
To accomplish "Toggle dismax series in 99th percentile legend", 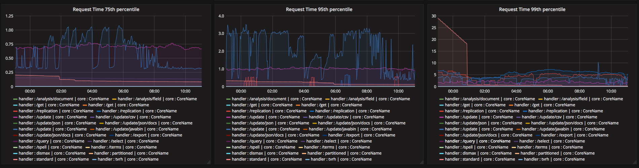I will [x=478, y=153].
